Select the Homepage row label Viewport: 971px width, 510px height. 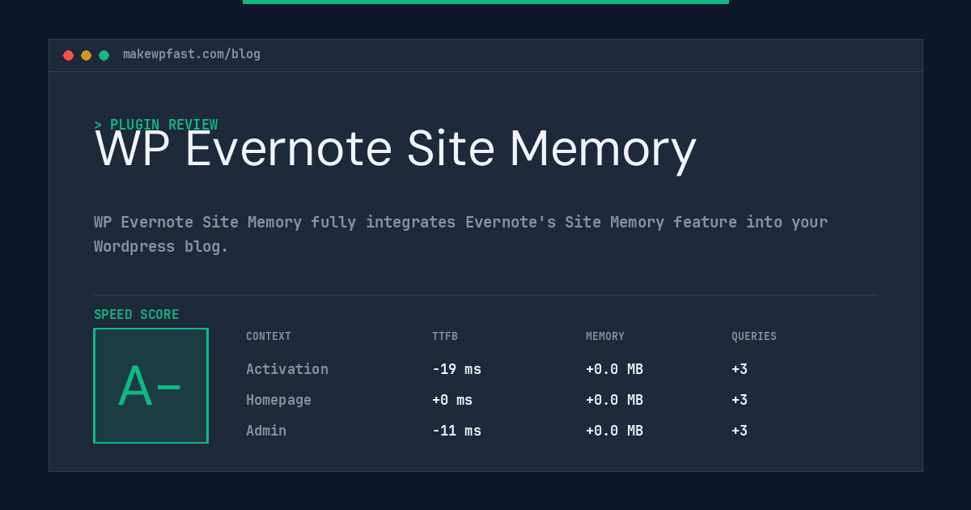tap(278, 400)
